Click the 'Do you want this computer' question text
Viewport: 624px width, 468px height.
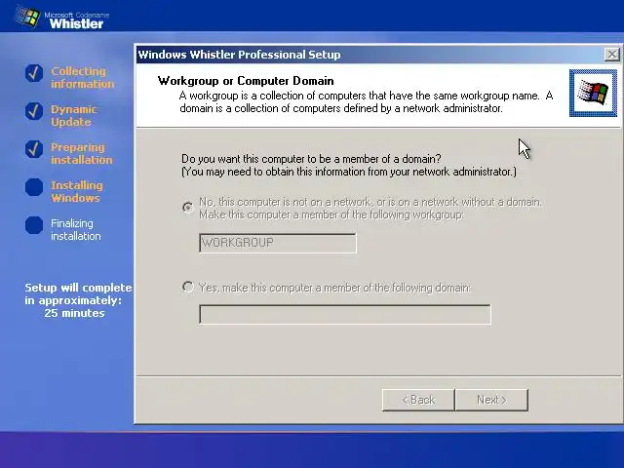pyautogui.click(x=311, y=159)
